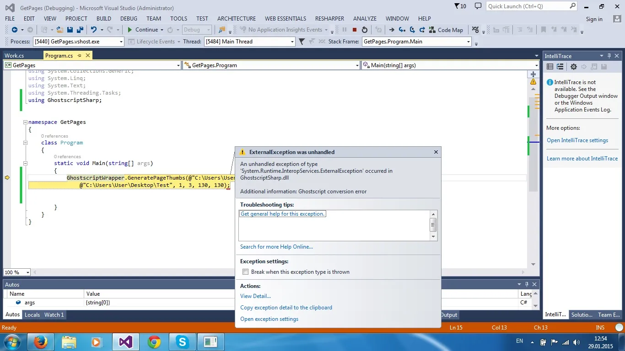
Task: Open the zoom level dropdown showing 100 %
Action: click(27, 272)
